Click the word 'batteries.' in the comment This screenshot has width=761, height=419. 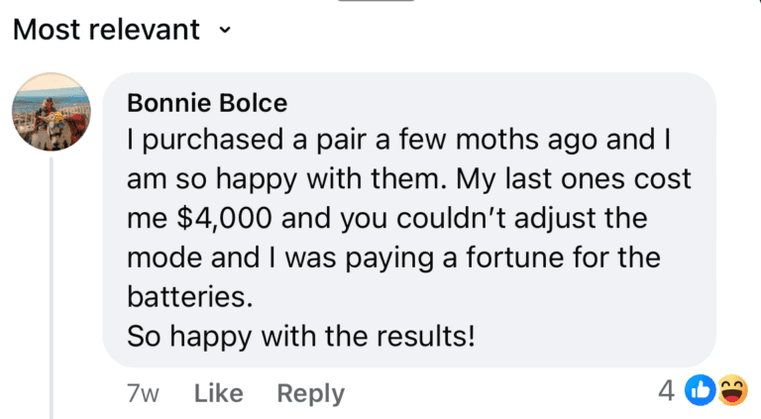point(190,296)
